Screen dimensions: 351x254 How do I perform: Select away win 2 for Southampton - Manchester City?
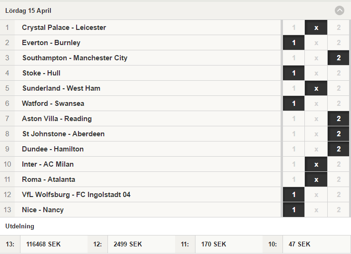[x=338, y=58]
